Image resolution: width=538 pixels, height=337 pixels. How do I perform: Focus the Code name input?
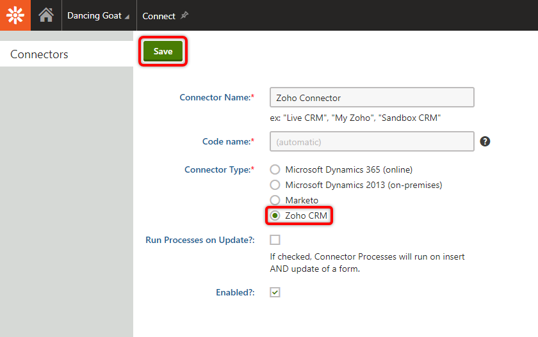[x=372, y=141]
